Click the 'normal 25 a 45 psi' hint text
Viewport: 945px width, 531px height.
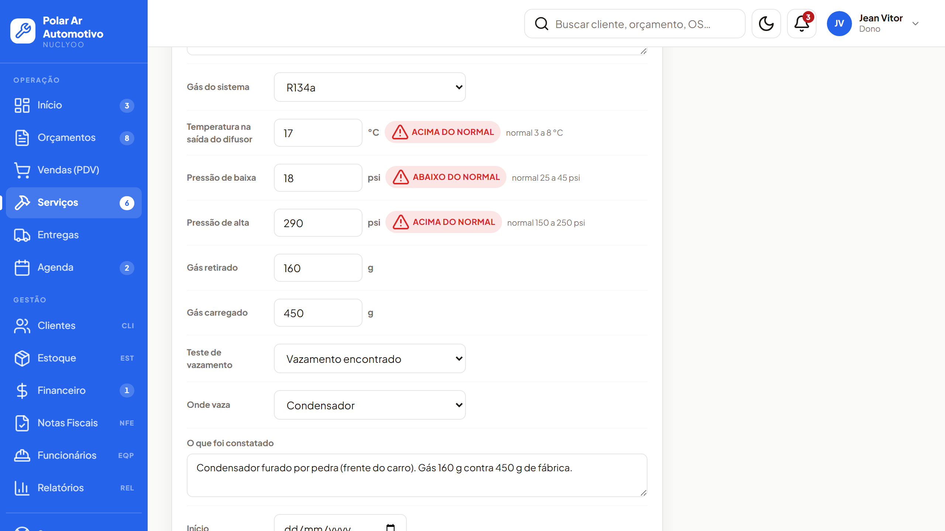click(546, 178)
